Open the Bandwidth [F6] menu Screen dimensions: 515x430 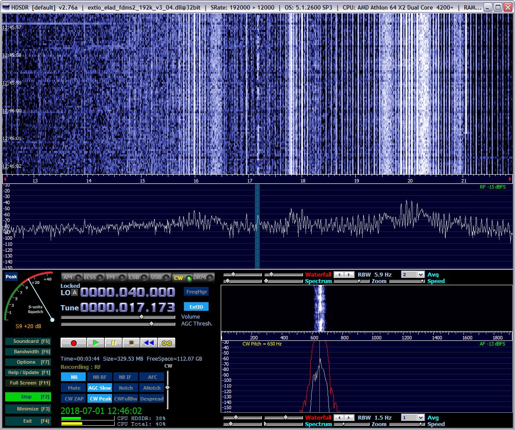coord(28,352)
